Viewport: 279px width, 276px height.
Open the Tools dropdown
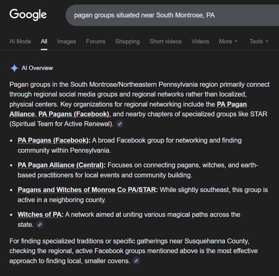tap(259, 42)
